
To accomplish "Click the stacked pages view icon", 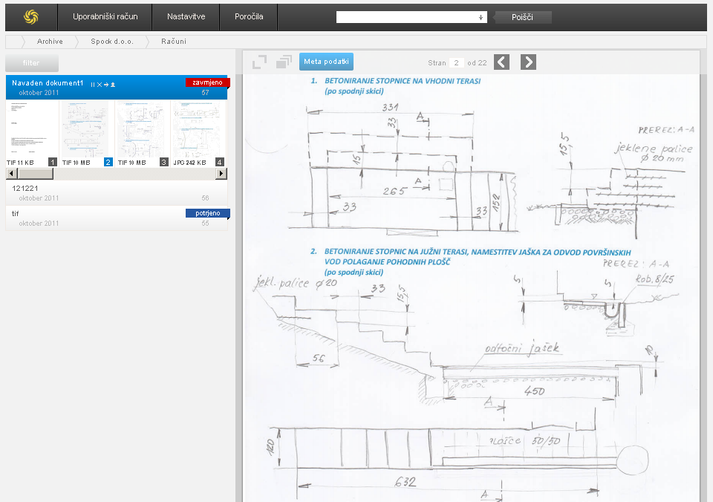I will pyautogui.click(x=284, y=62).
